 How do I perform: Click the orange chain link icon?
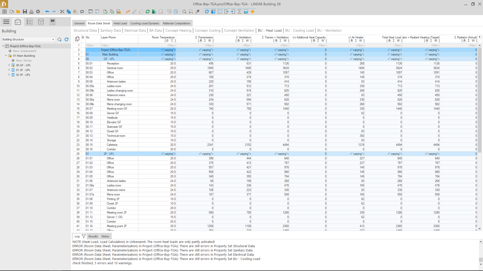pos(128,12)
